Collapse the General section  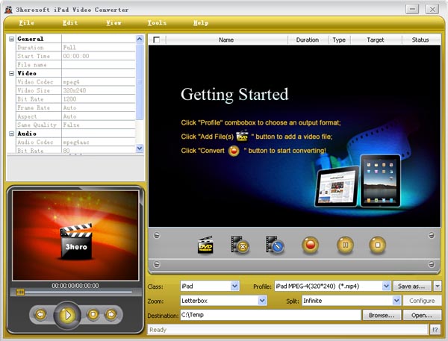tap(11, 39)
